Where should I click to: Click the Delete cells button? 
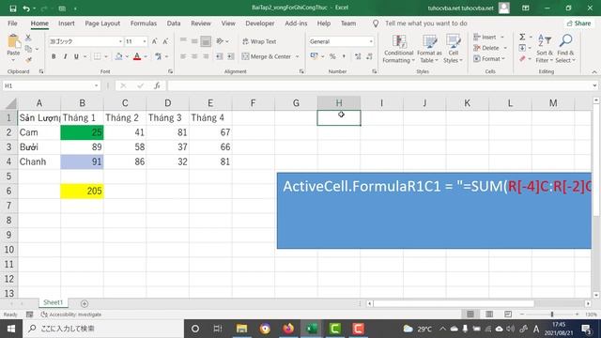coord(490,48)
